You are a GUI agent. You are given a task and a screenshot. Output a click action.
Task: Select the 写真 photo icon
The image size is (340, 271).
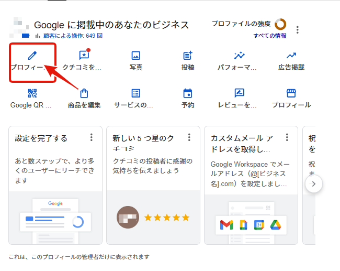tap(136, 56)
